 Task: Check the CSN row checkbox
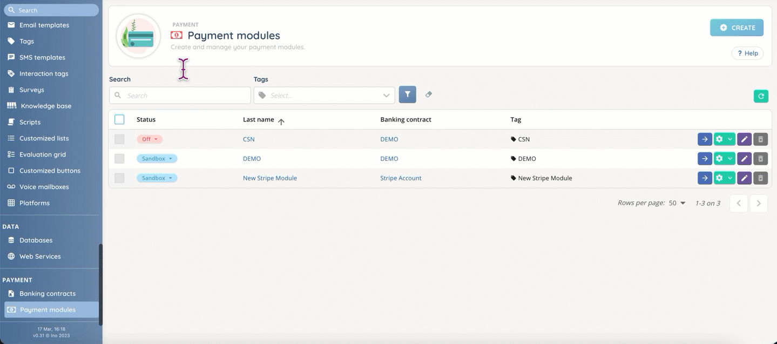point(119,139)
